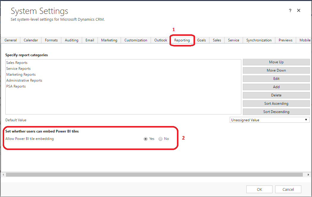Cancel the System Settings changes
Screen dimensions: 312x197
(x=288, y=189)
